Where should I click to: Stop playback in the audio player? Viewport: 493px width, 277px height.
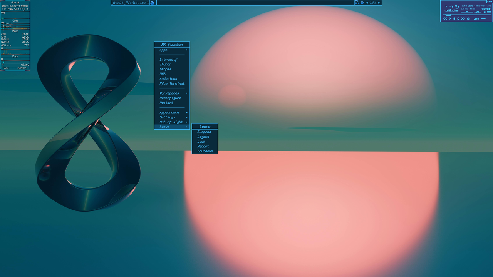[458, 18]
